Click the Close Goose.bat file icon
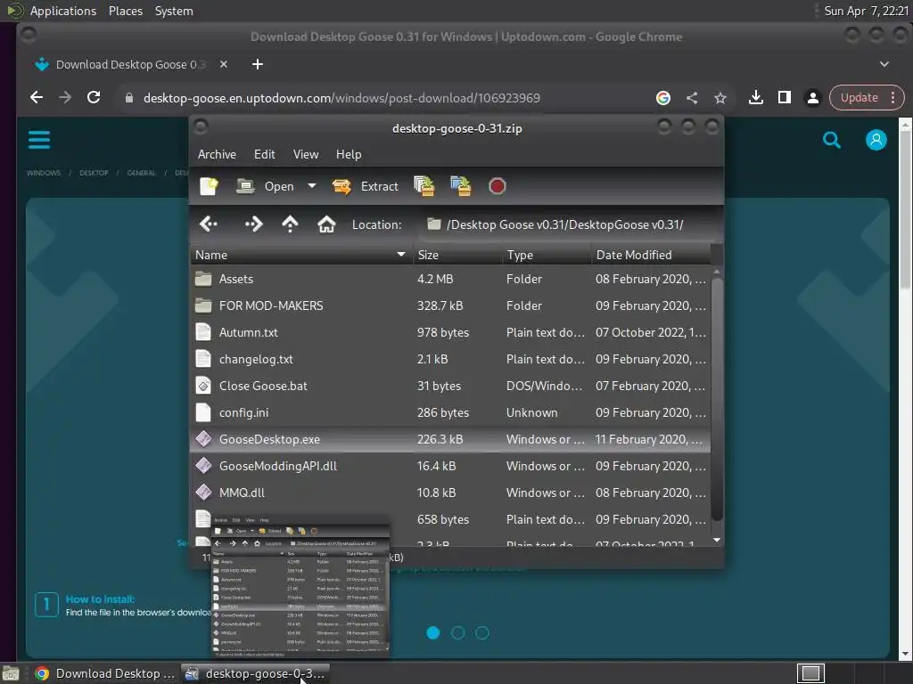 [x=203, y=386]
